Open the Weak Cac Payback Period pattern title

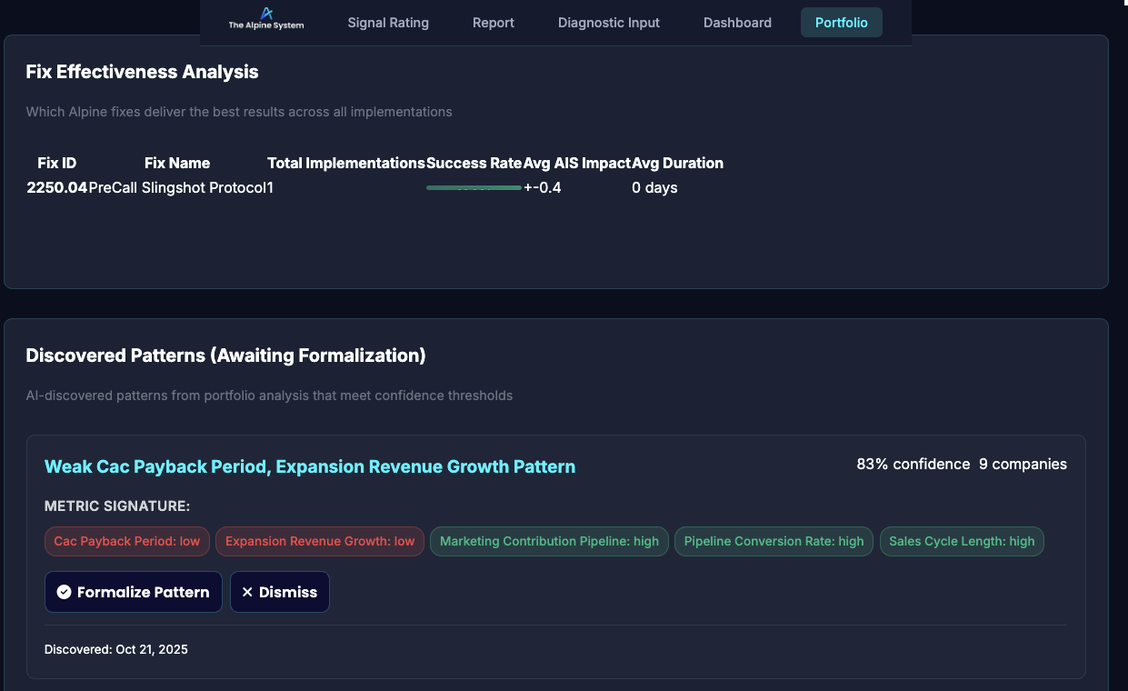click(311, 466)
